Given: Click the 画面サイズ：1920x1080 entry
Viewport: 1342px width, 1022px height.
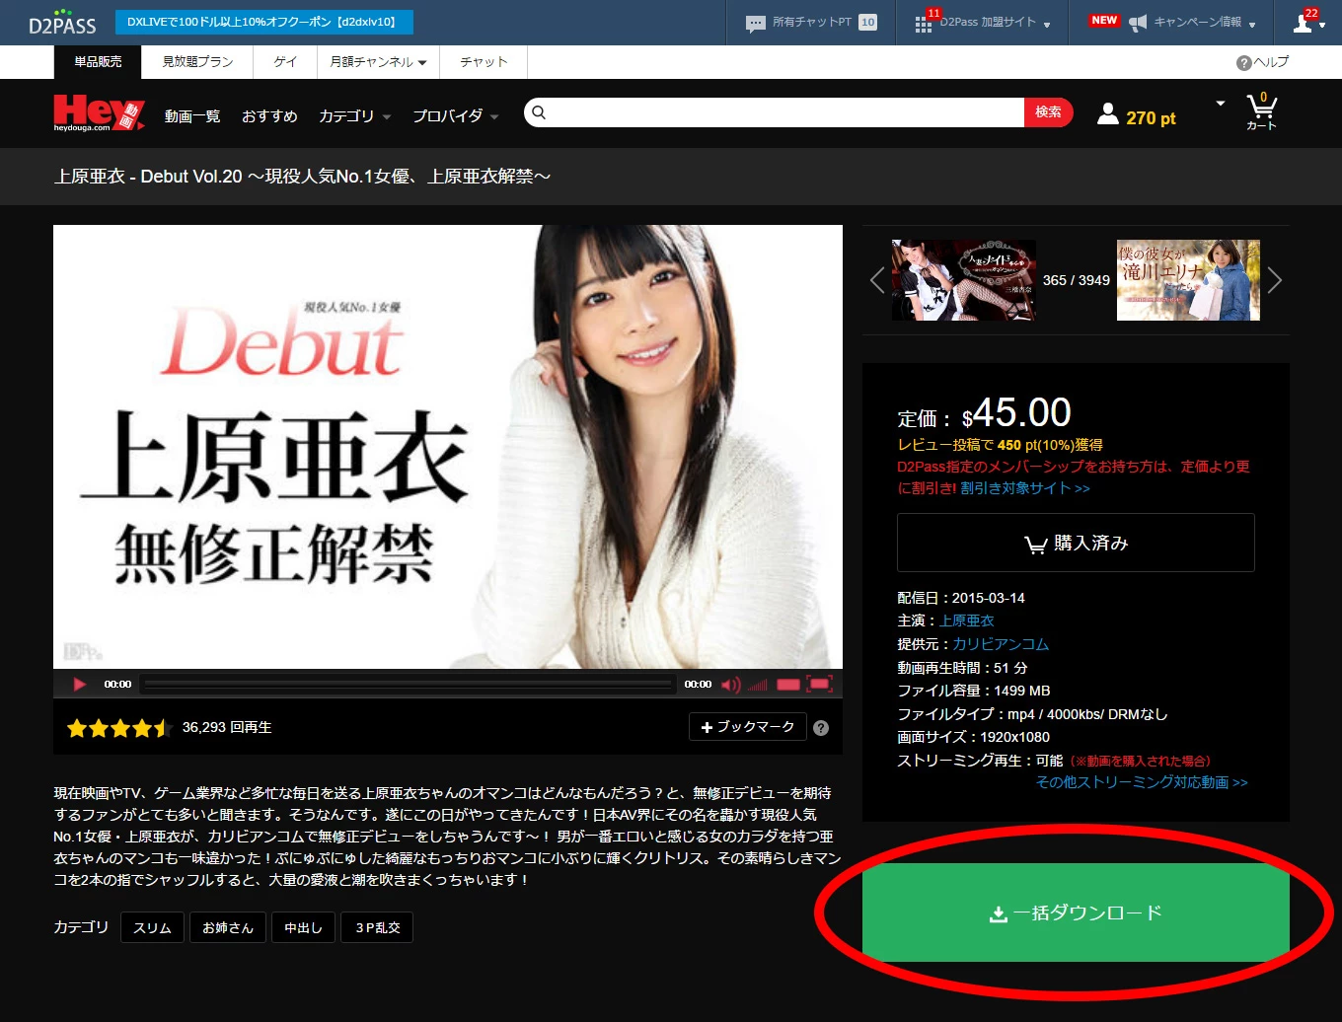Looking at the screenshot, I should pos(974,737).
